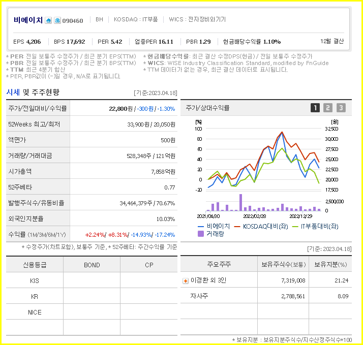Click the EPS value 4,206
363x345 pixels.
[x=34, y=42]
